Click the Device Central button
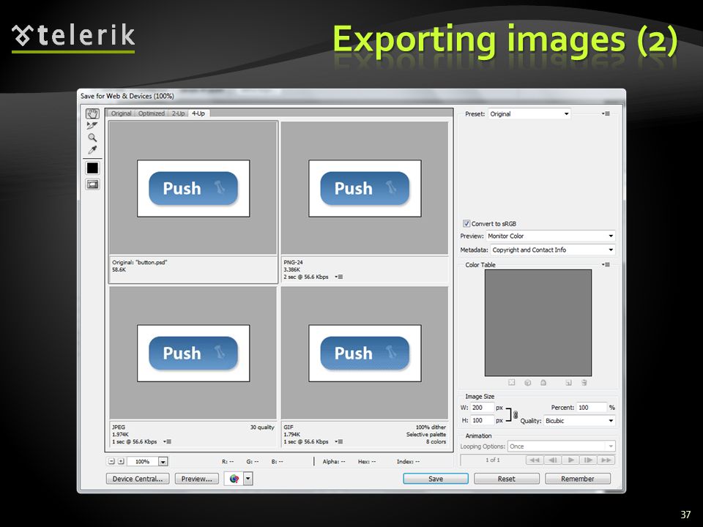This screenshot has height=527, width=703. (x=138, y=479)
